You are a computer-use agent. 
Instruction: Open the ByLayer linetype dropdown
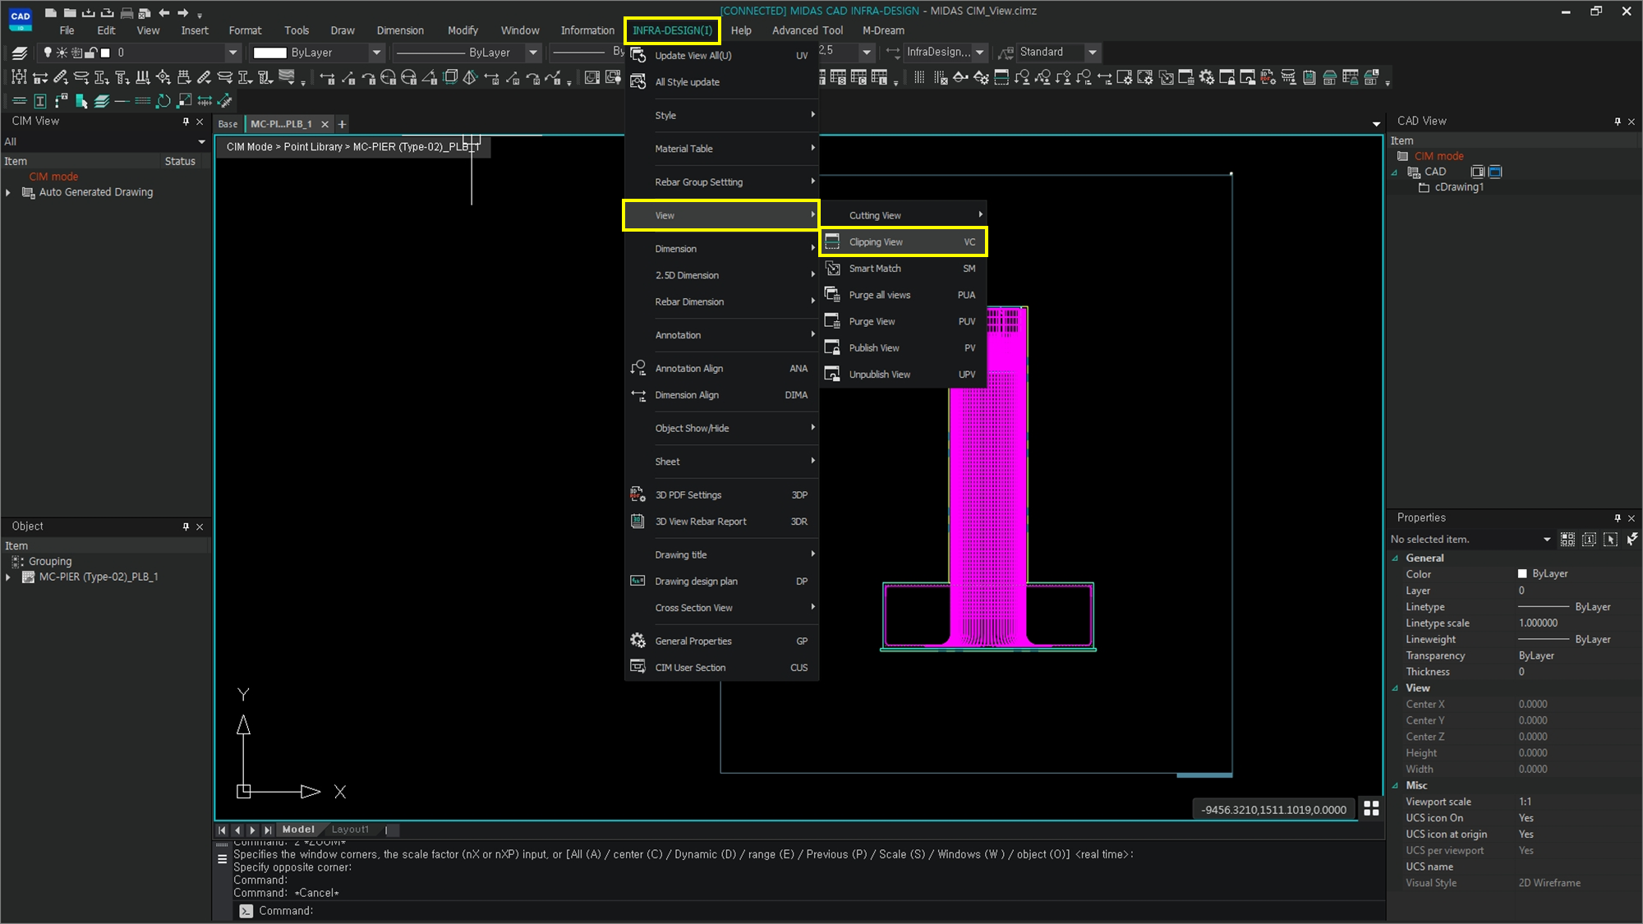[533, 53]
